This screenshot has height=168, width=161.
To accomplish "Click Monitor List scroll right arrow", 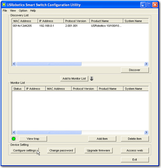I will coord(146,132).
